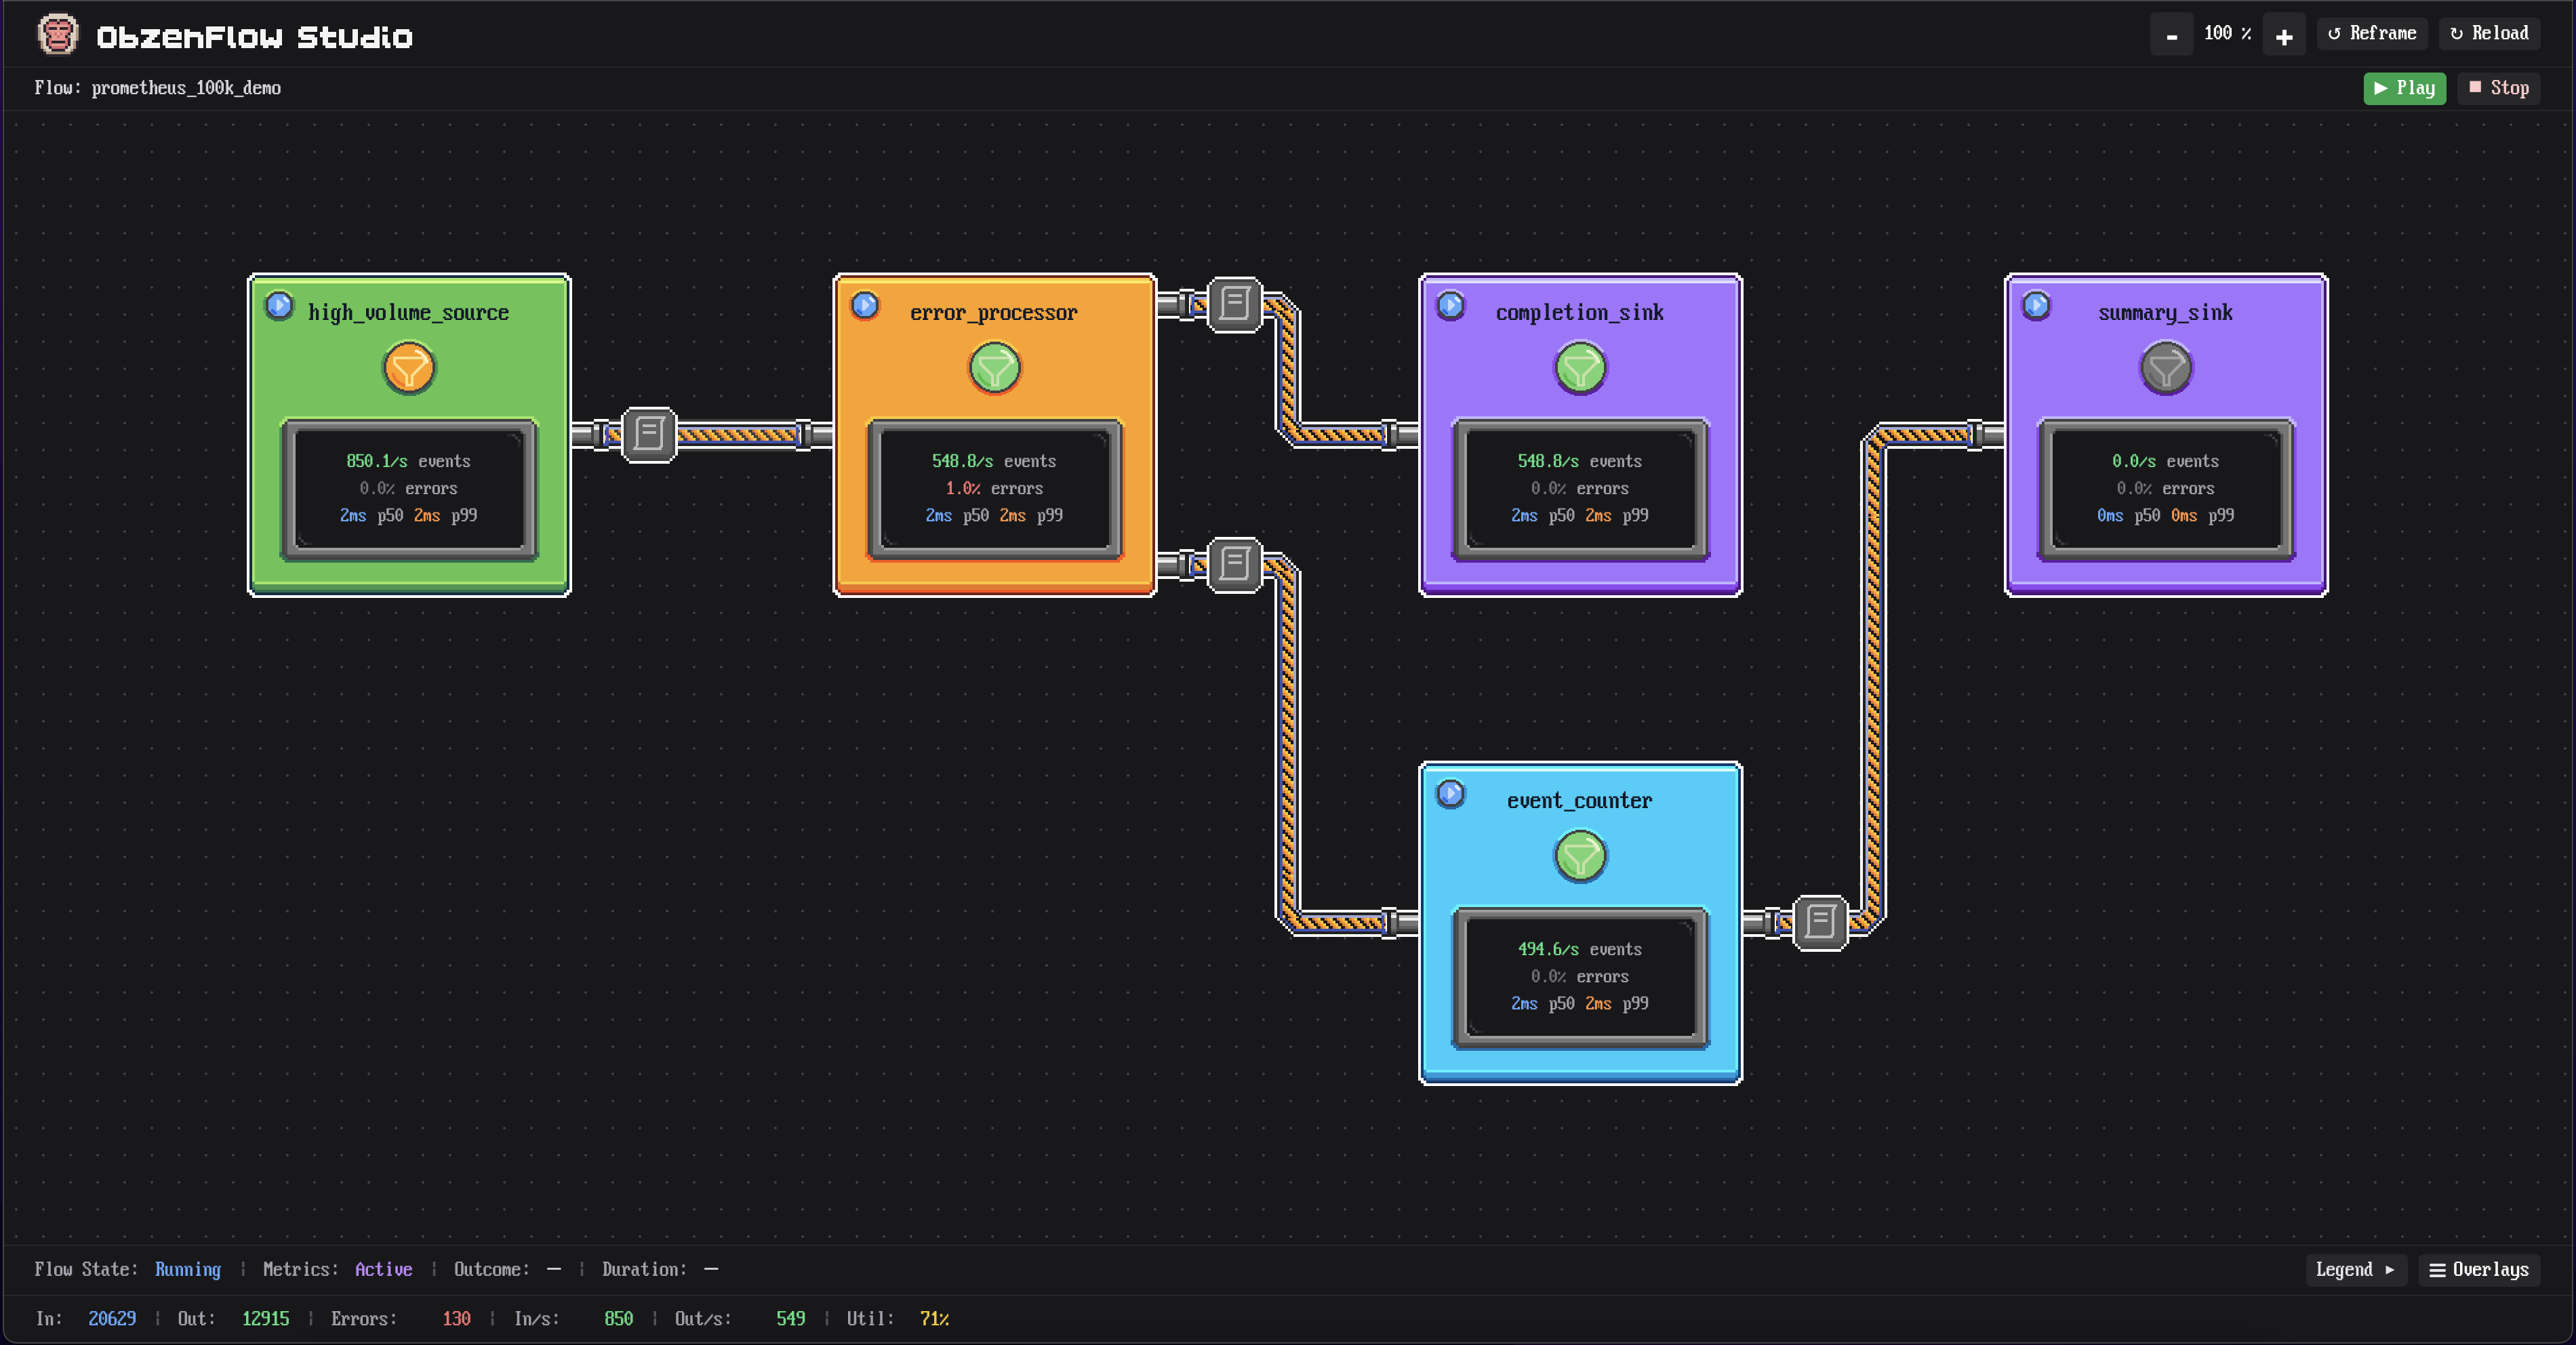Click the gray funnel icon in summary_sink
The height and width of the screenshot is (1345, 2576).
[2166, 368]
